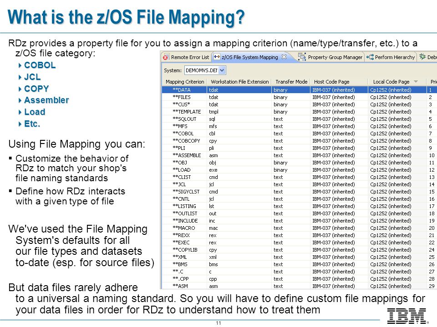Click the Perform Hierarchy tab icon
437x327 pixels.
pyautogui.click(x=370, y=57)
